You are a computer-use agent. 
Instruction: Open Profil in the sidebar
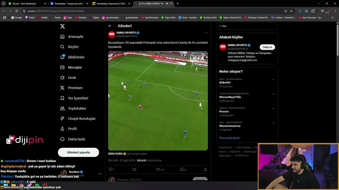tap(68, 129)
